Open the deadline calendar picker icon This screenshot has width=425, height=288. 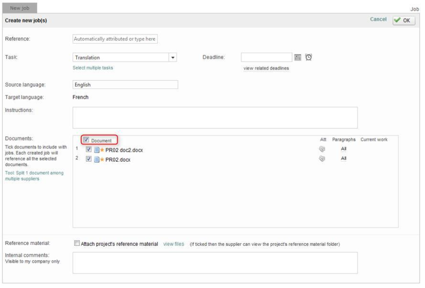coord(297,58)
